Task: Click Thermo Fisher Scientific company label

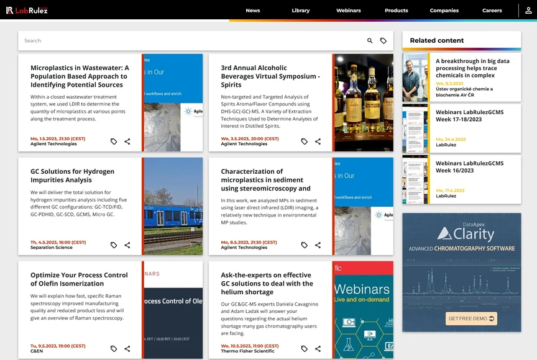Action: pos(247,351)
